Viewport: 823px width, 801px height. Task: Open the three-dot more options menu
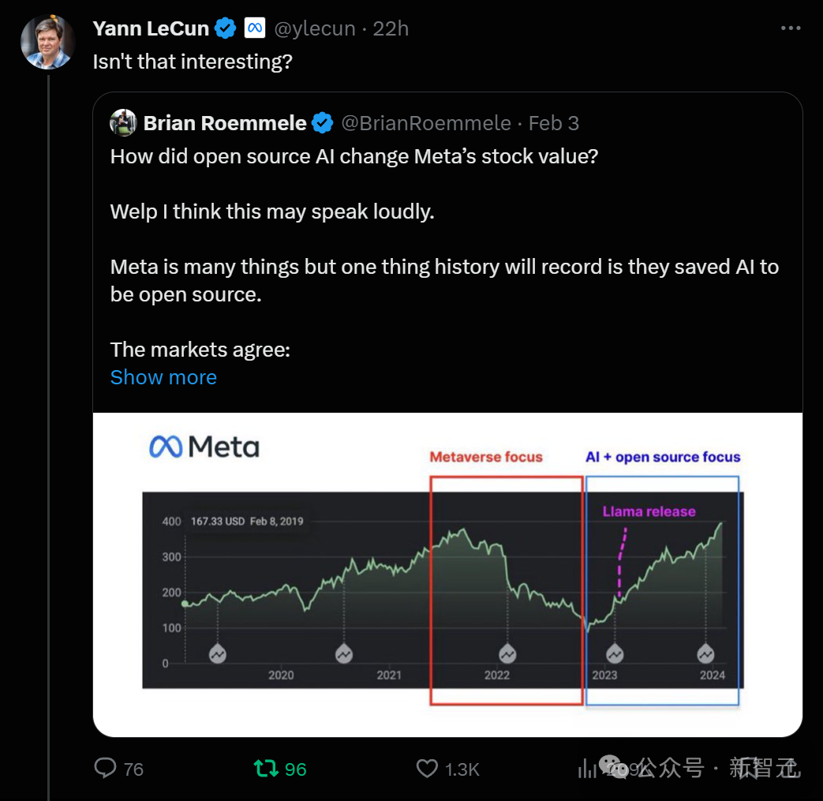point(790,29)
